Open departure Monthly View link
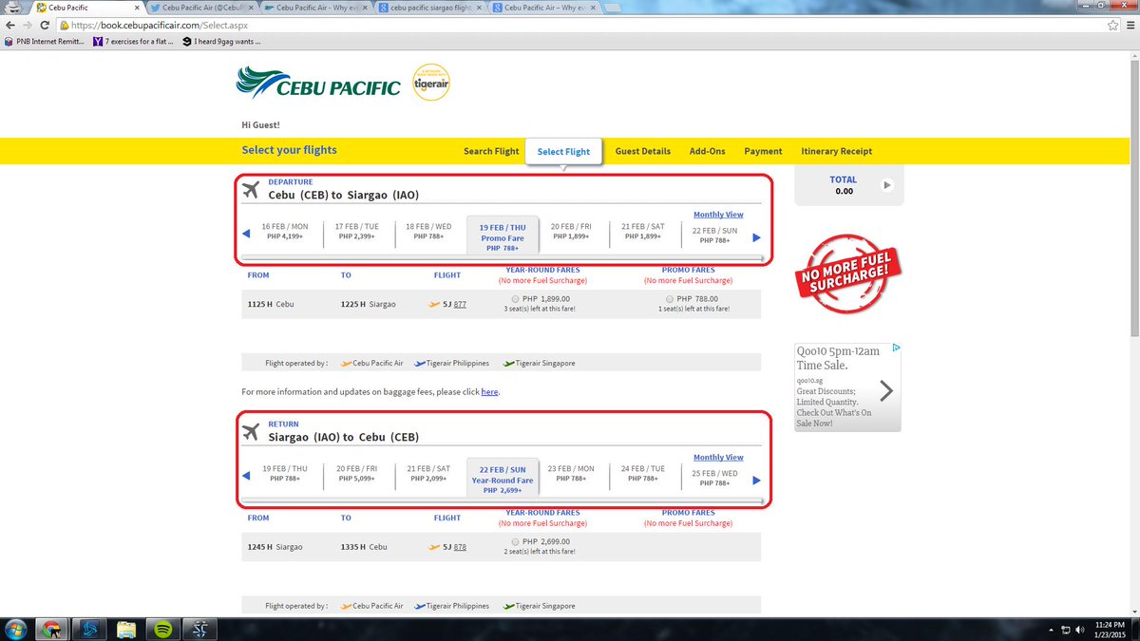Image resolution: width=1140 pixels, height=641 pixels. (718, 215)
